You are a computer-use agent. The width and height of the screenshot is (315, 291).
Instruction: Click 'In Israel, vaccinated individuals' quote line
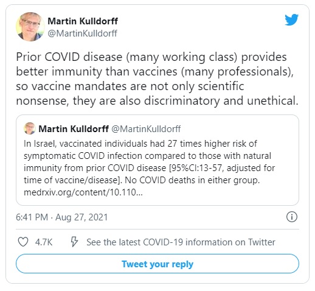(140, 144)
